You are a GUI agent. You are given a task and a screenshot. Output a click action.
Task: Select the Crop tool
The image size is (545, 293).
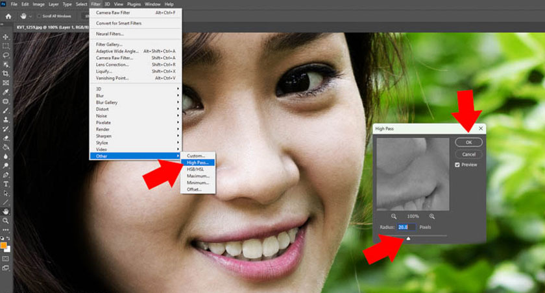(6, 74)
